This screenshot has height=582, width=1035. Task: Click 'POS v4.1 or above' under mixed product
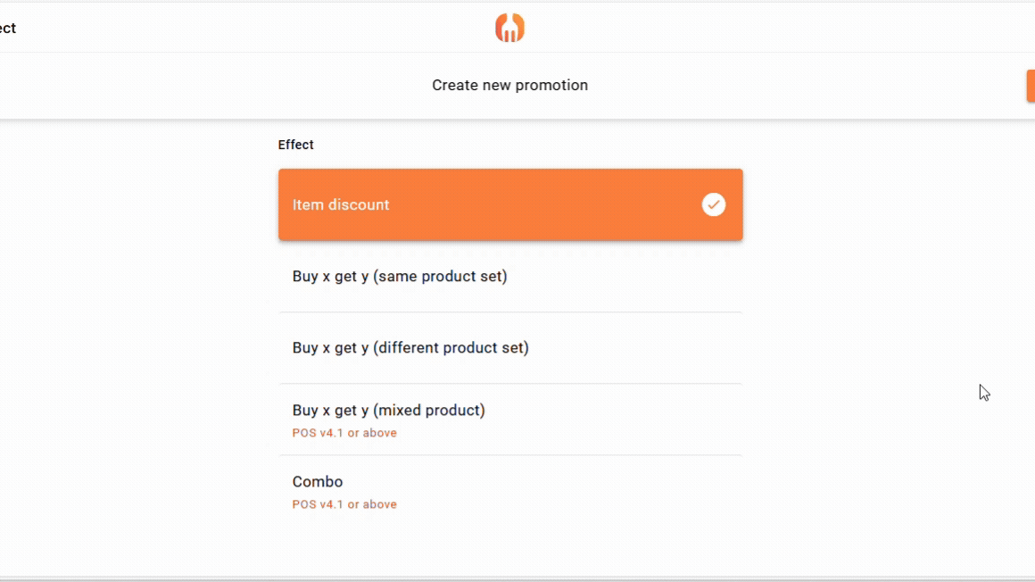coord(344,433)
